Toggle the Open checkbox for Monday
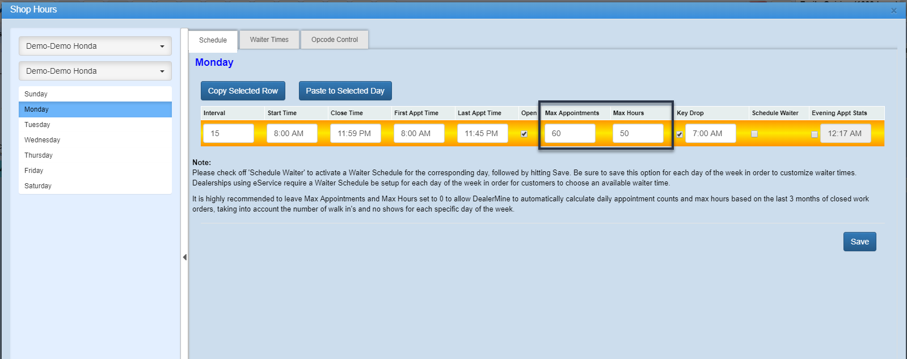Viewport: 907px width, 359px height. 524,134
